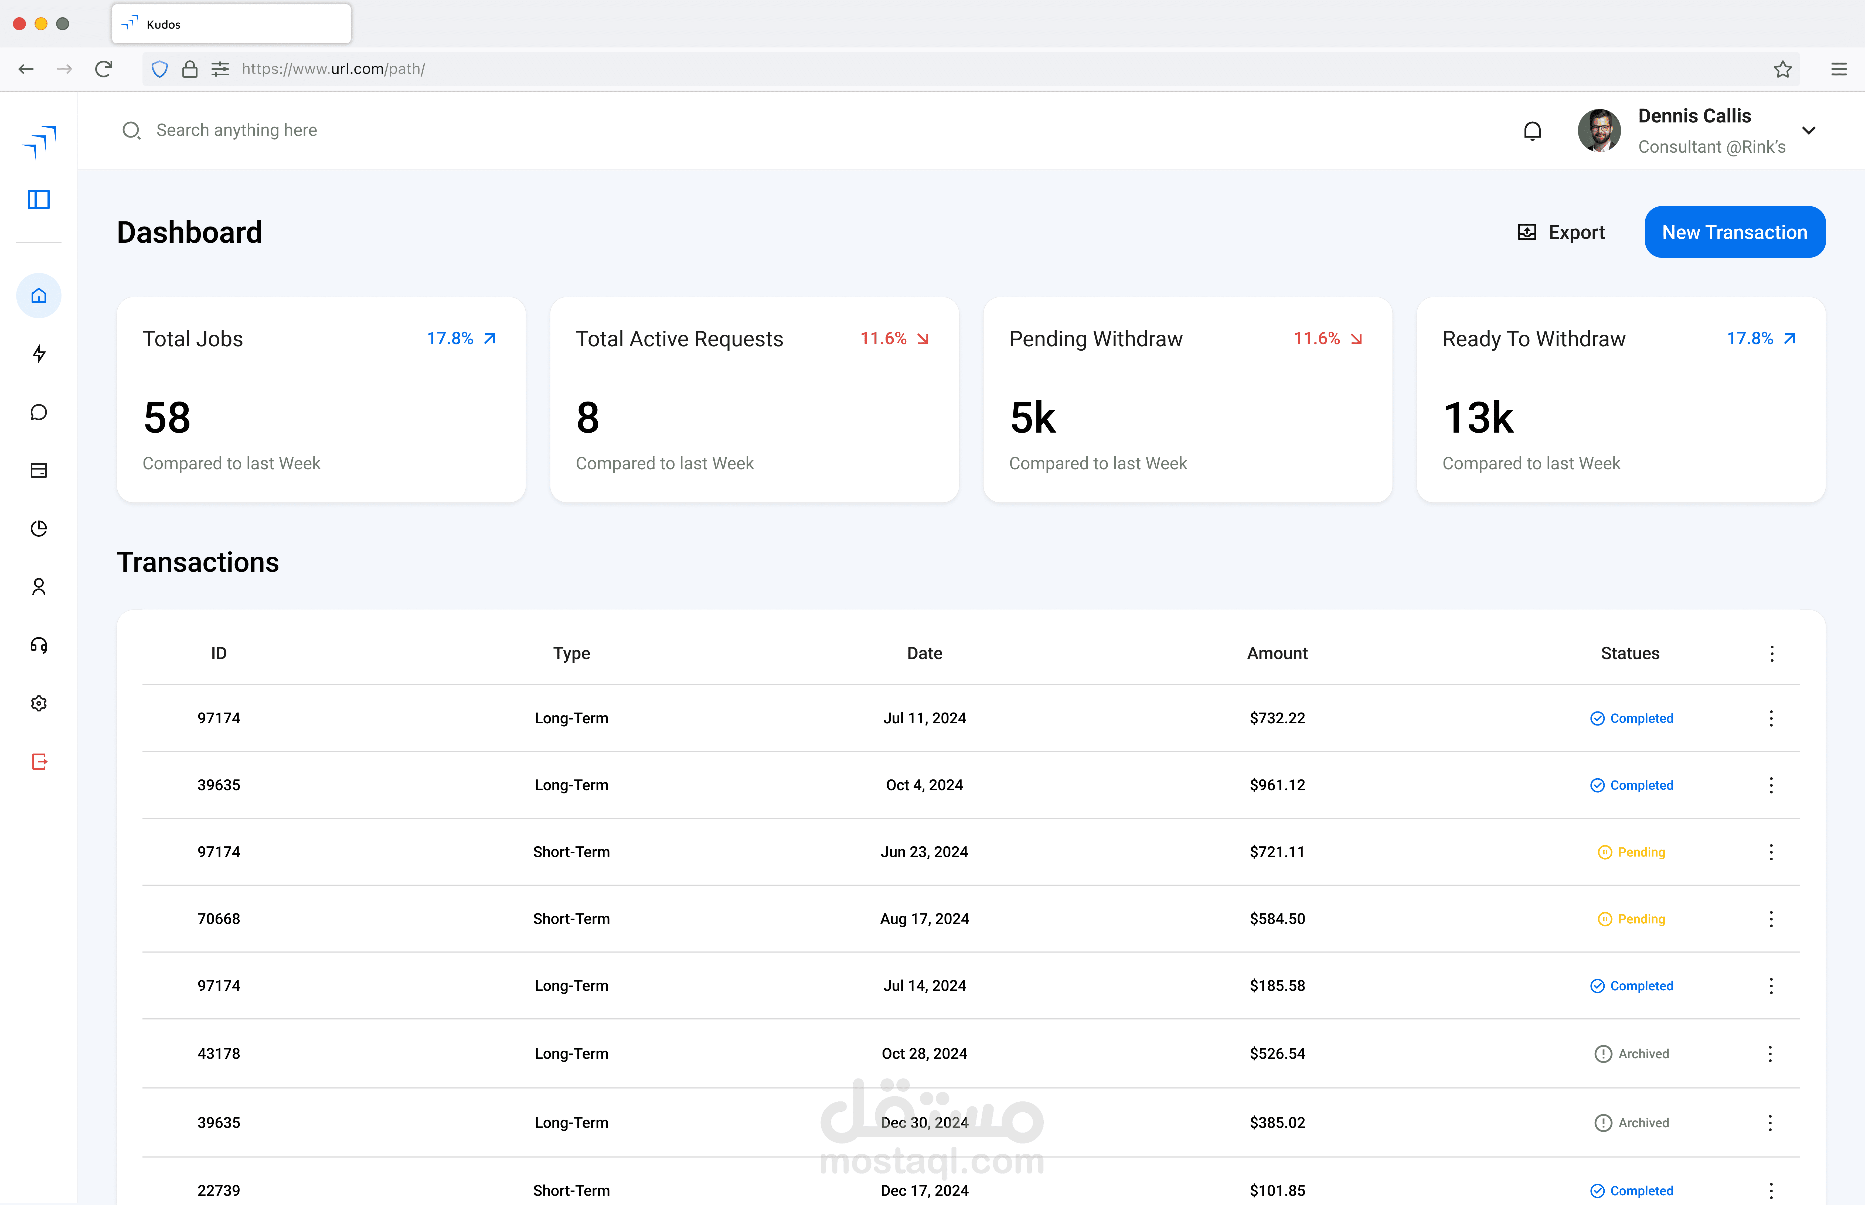This screenshot has height=1205, width=1865.
Task: Click the wallet card sidebar icon
Action: pos(38,470)
